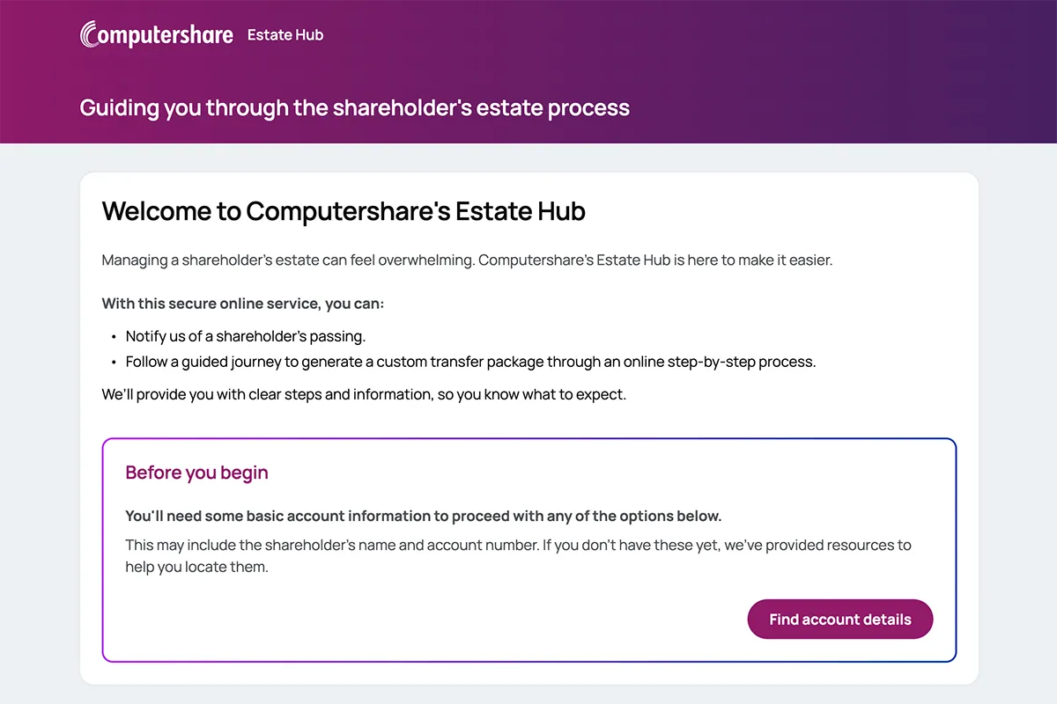Screen dimensions: 1057x704
Task: Open the Estate Hub home via header logo
Action: point(157,33)
